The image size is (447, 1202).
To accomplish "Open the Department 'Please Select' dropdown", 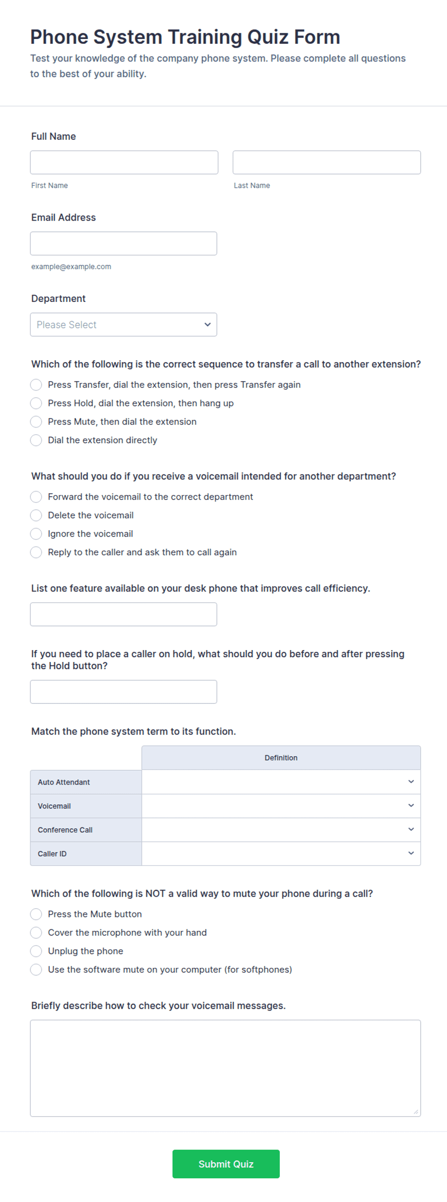I will click(x=124, y=325).
